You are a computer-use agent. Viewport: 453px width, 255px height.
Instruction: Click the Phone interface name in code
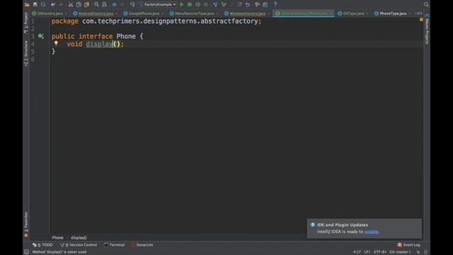point(126,36)
